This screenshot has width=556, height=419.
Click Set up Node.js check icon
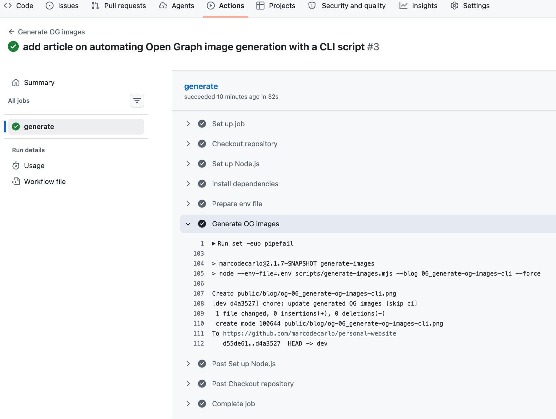coord(202,164)
